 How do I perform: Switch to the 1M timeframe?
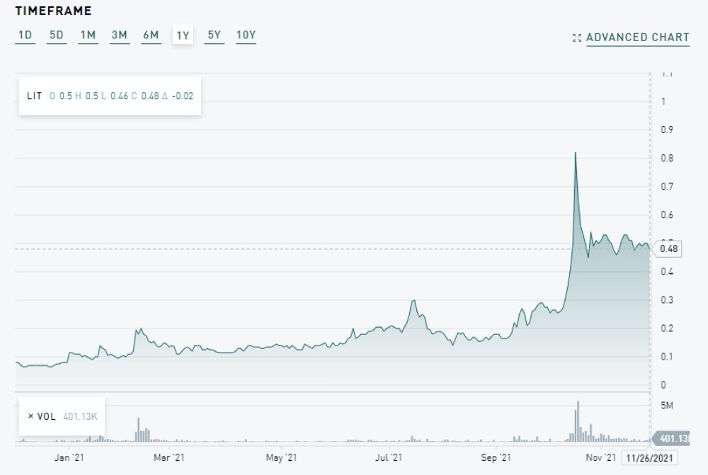coord(88,35)
